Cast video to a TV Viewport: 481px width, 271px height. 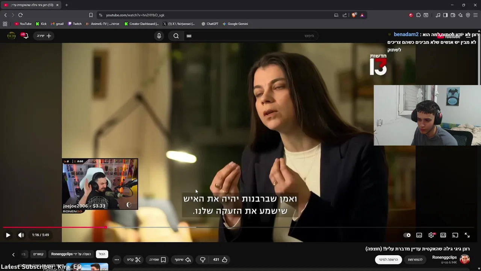coord(455,235)
